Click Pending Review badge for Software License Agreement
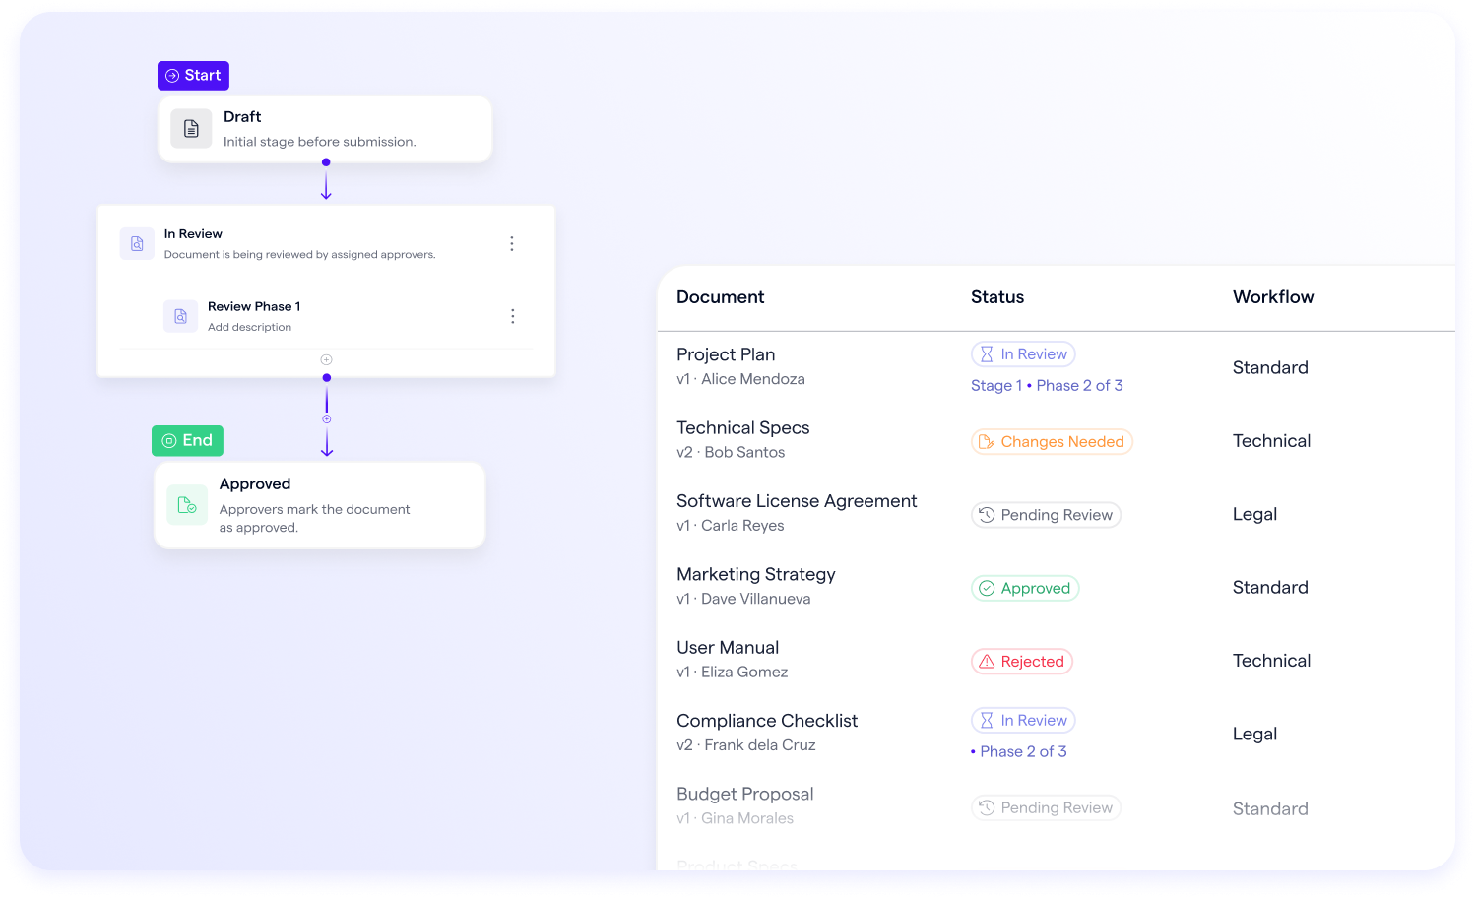 pos(1046,515)
